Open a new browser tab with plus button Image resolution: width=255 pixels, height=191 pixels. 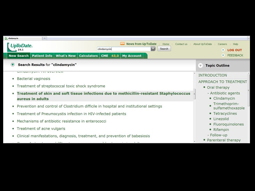coord(45,38)
